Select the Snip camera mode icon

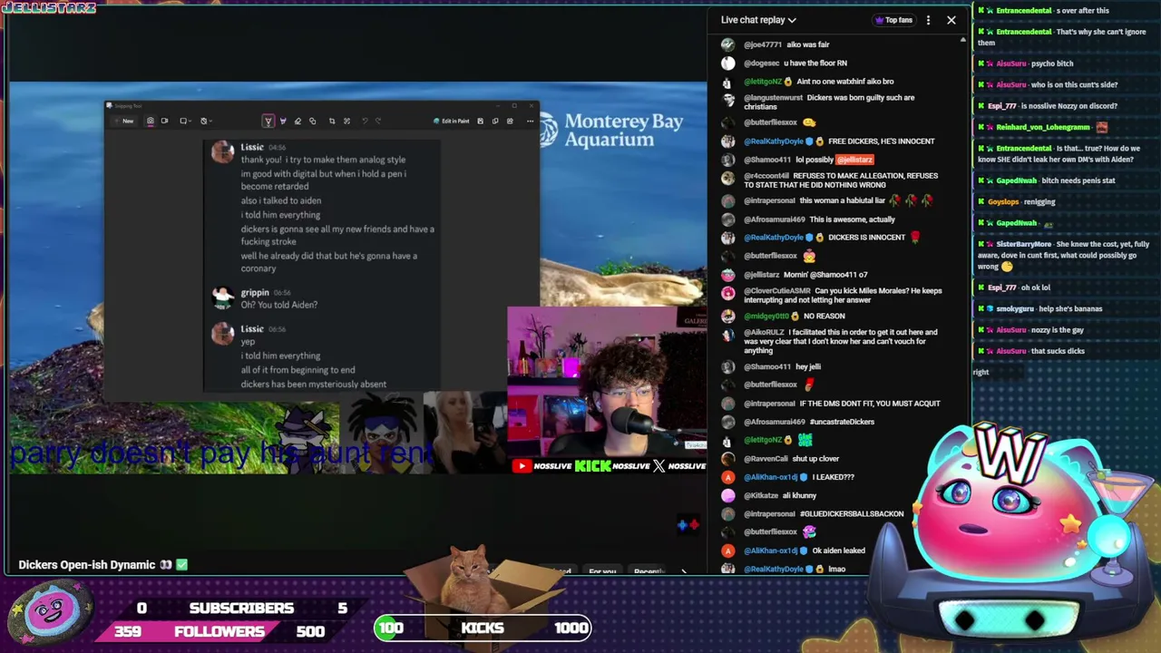tap(151, 121)
